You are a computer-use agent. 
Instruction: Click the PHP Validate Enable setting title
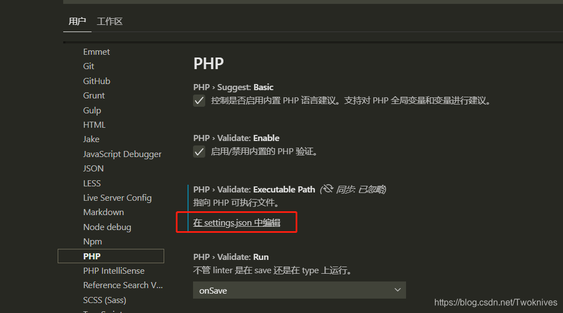(x=236, y=138)
